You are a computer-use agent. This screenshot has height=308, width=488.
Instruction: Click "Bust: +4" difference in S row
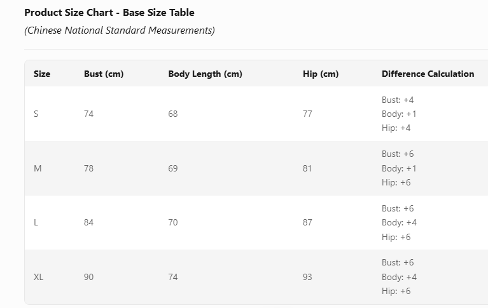[398, 100]
